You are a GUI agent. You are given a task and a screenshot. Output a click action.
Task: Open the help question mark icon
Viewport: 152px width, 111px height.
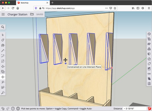(13, 109)
